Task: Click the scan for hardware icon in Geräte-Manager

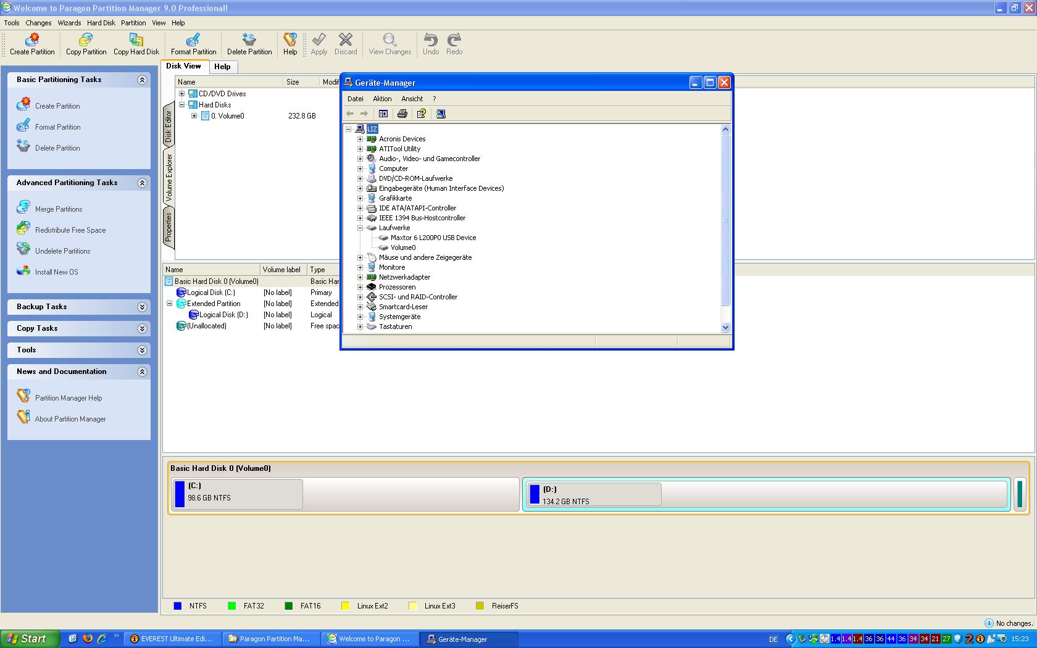Action: (x=441, y=114)
